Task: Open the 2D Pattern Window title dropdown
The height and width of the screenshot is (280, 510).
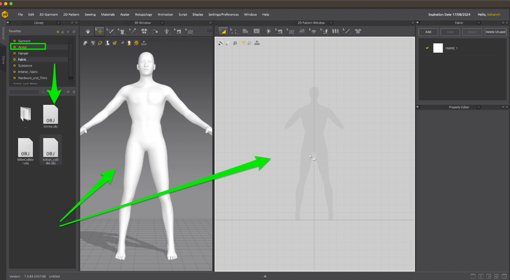Action: click(331, 23)
